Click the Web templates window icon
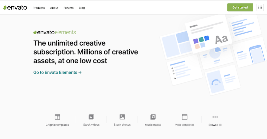The width and height of the screenshot is (267, 139). pos(185,117)
